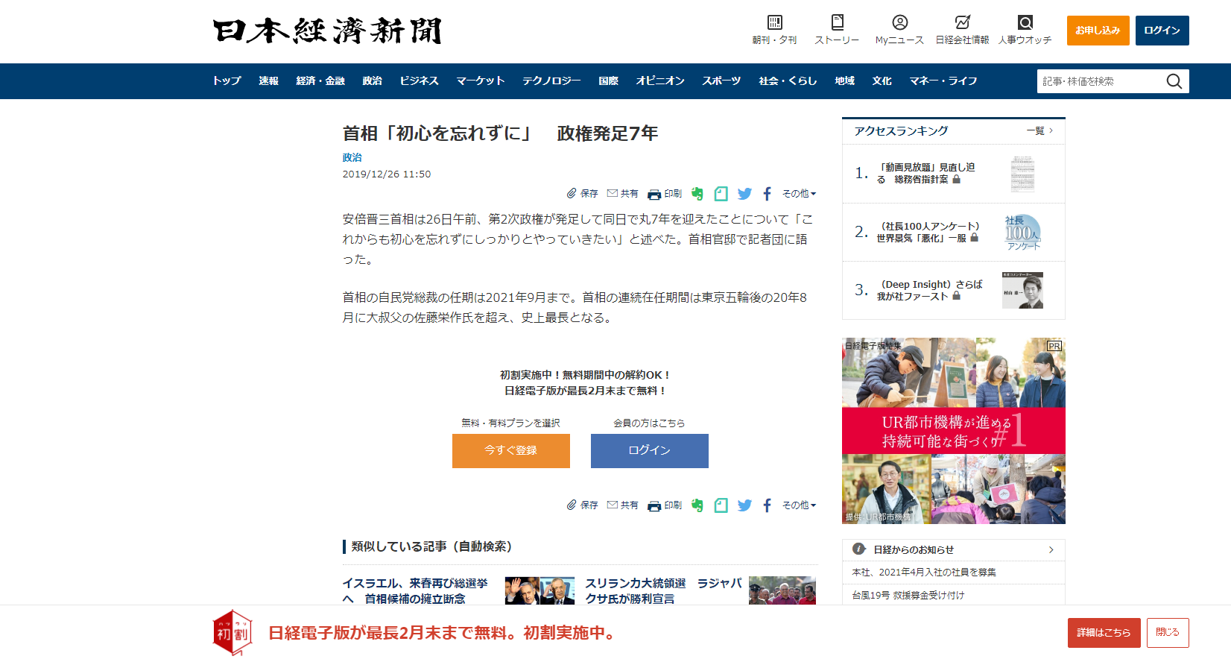Open ranking article さらば我が社ファースト
The width and height of the screenshot is (1231, 659).
(x=930, y=291)
